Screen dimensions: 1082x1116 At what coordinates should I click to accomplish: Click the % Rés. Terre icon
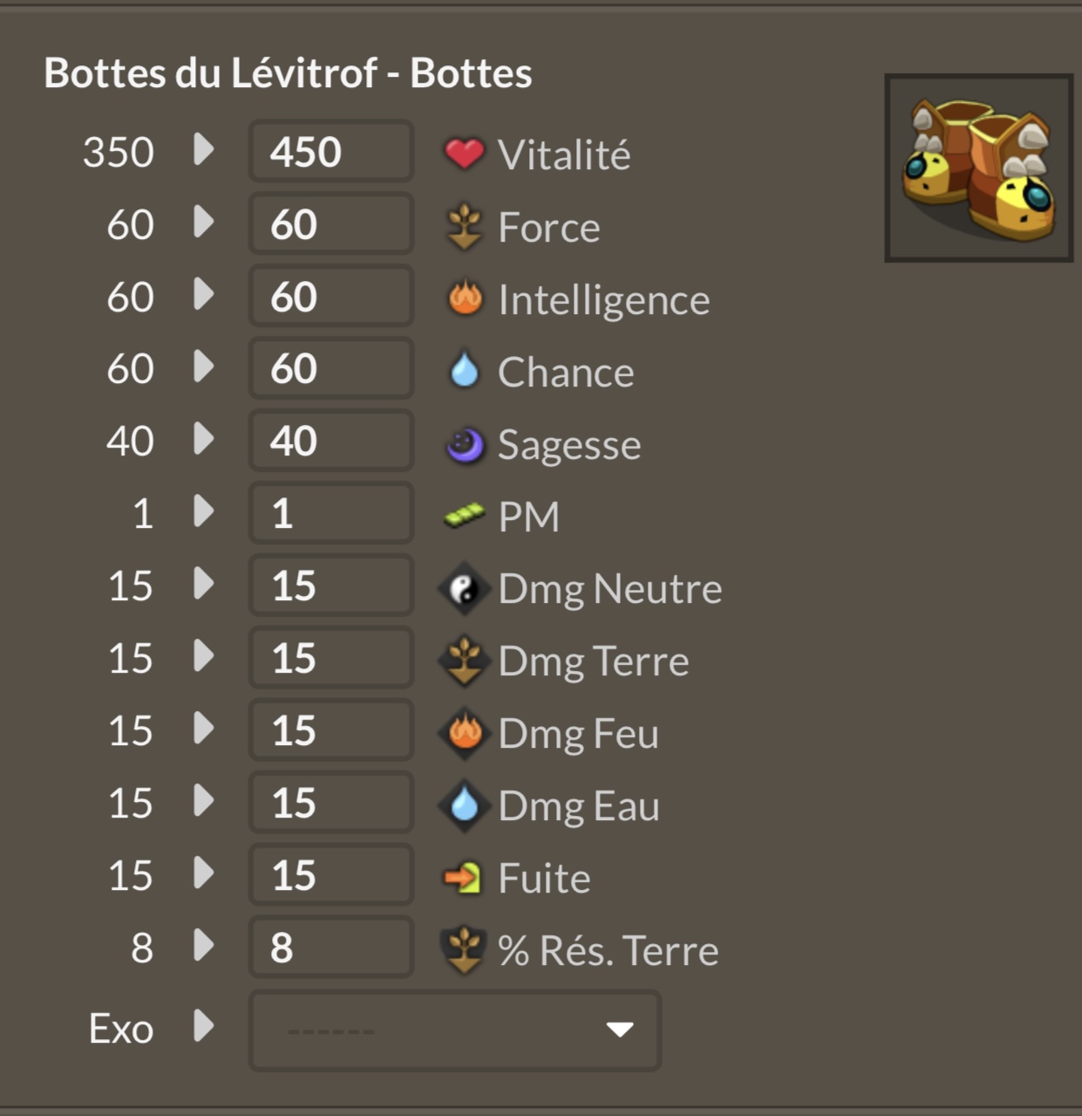464,950
